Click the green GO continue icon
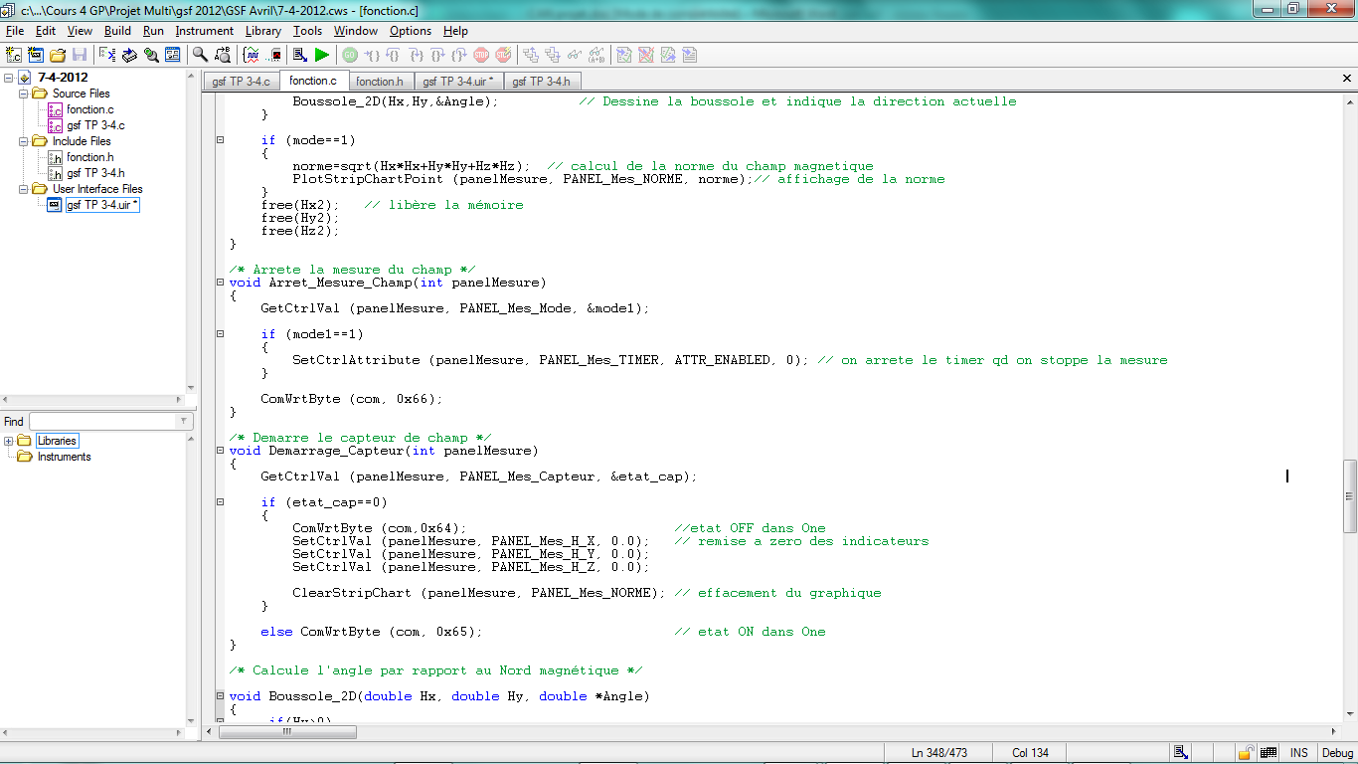 [x=350, y=55]
